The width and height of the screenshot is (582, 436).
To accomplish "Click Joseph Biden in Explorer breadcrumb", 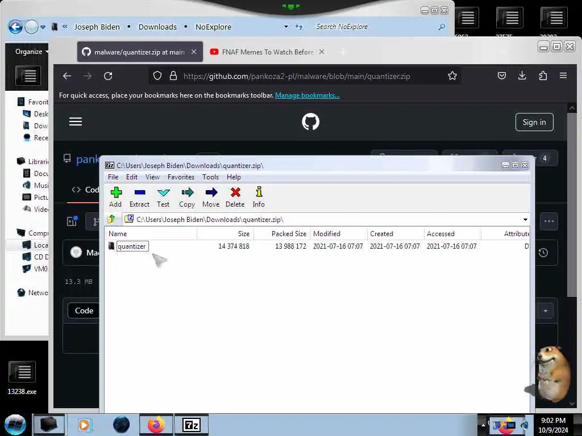I will tap(97, 27).
